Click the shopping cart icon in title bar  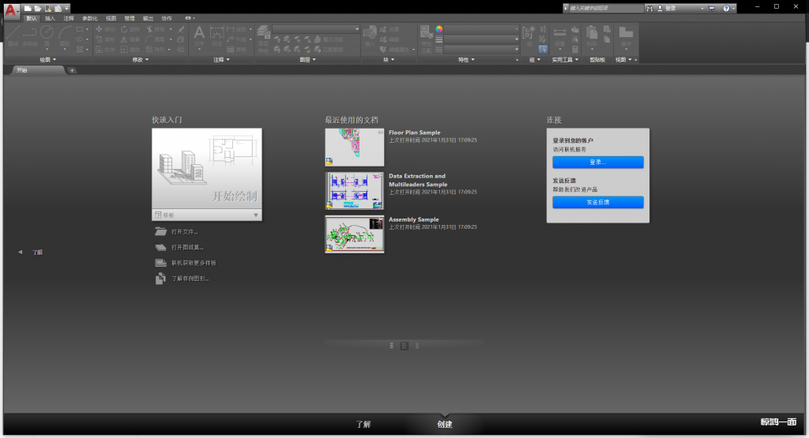coord(711,8)
